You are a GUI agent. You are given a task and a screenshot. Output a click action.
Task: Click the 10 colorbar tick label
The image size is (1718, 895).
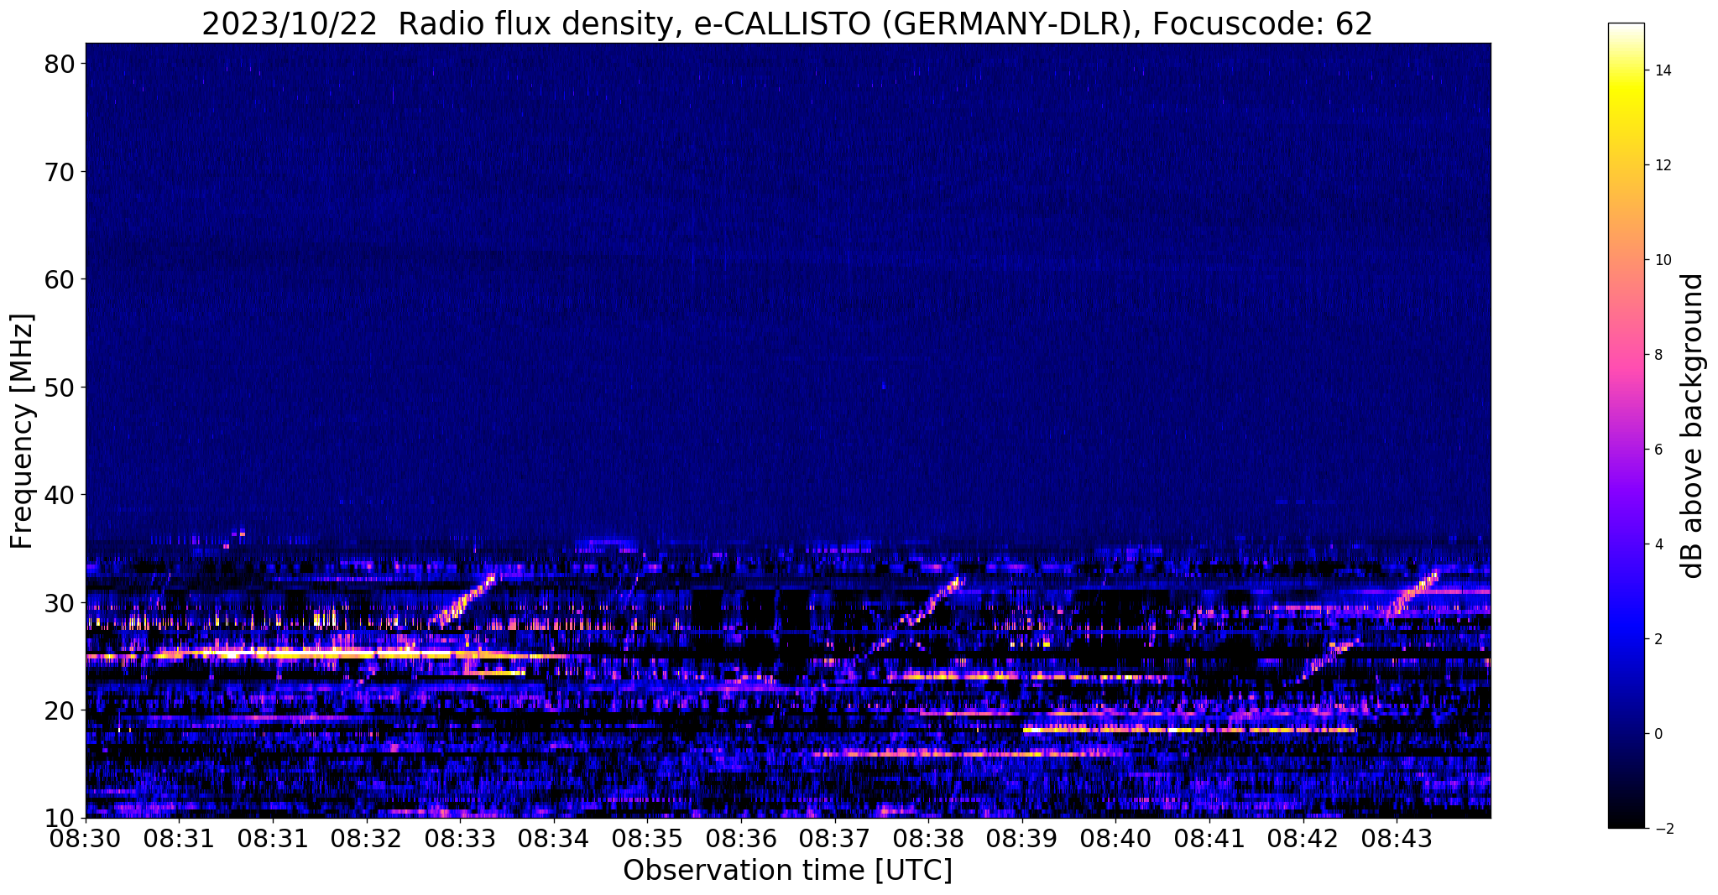tap(1662, 260)
